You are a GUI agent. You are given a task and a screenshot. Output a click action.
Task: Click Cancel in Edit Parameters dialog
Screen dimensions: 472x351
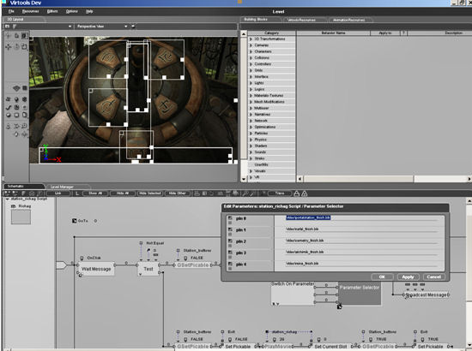(x=433, y=277)
